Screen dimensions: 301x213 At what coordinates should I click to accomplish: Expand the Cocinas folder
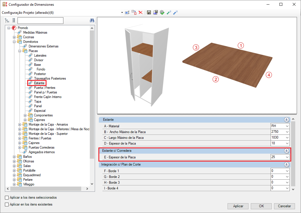pos(14,37)
